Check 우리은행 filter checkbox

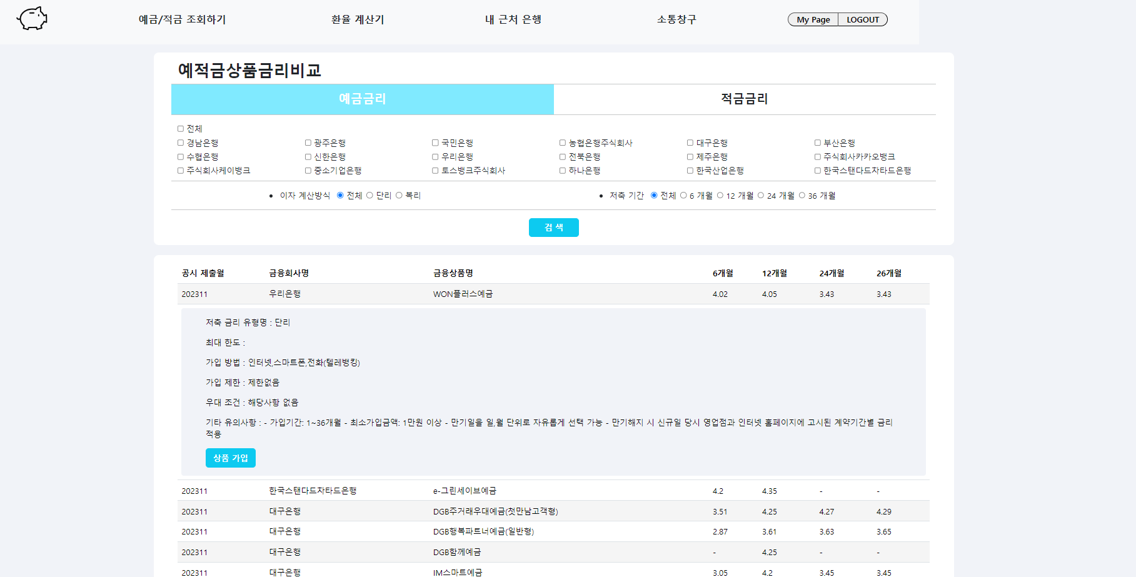(x=435, y=157)
